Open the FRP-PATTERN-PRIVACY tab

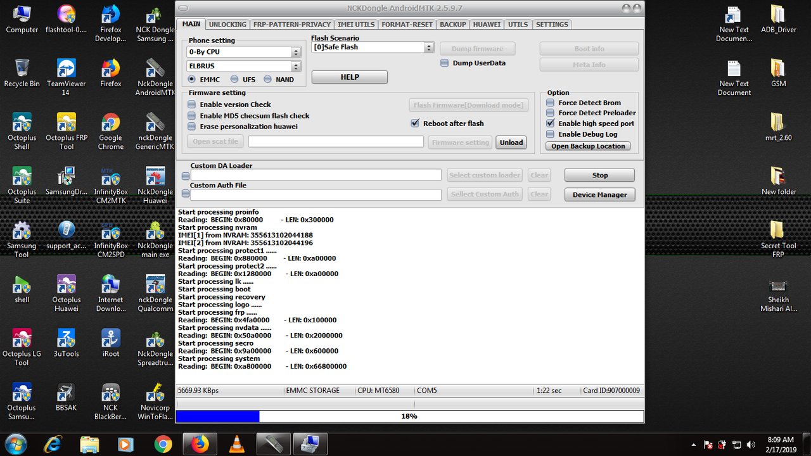point(292,25)
